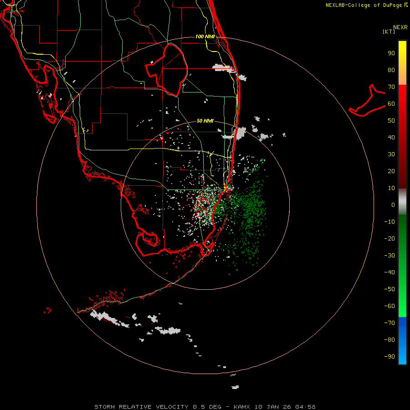This screenshot has width=410, height=410.
Task: Click the -50 value on velocity scale
Action: click(389, 289)
